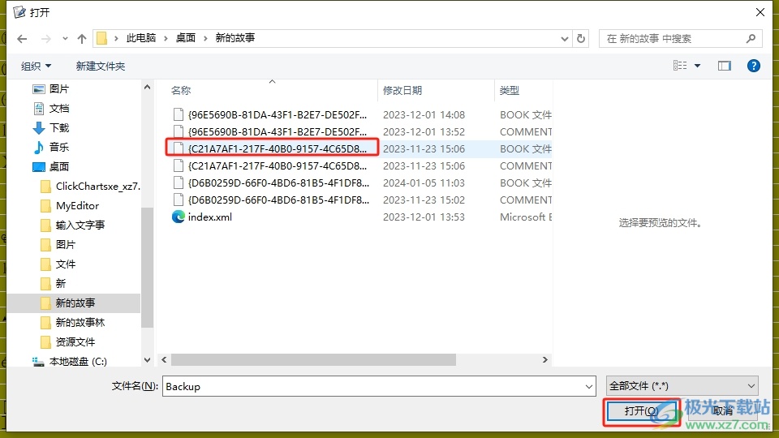Open 新的故事林 folder in tree
The image size is (779, 438).
click(x=72, y=322)
